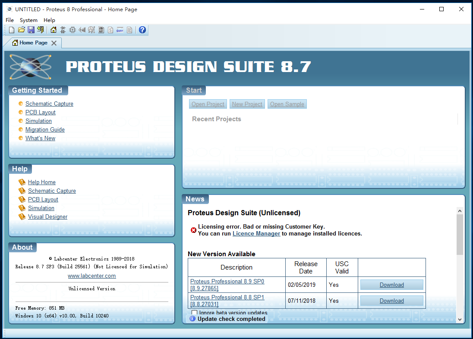Close the Home Page tab
This screenshot has height=339, width=473.
(54, 43)
